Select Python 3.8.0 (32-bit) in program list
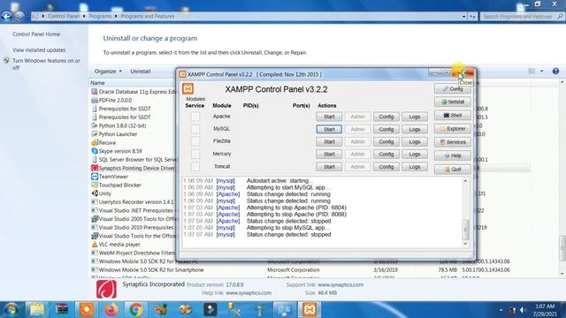The height and width of the screenshot is (318, 566). click(x=122, y=125)
